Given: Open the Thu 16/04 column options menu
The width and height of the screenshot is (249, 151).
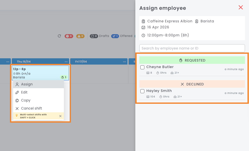Looking at the screenshot, I should (x=66, y=62).
